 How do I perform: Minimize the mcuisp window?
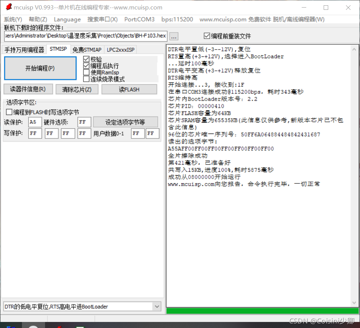(x=304, y=7)
